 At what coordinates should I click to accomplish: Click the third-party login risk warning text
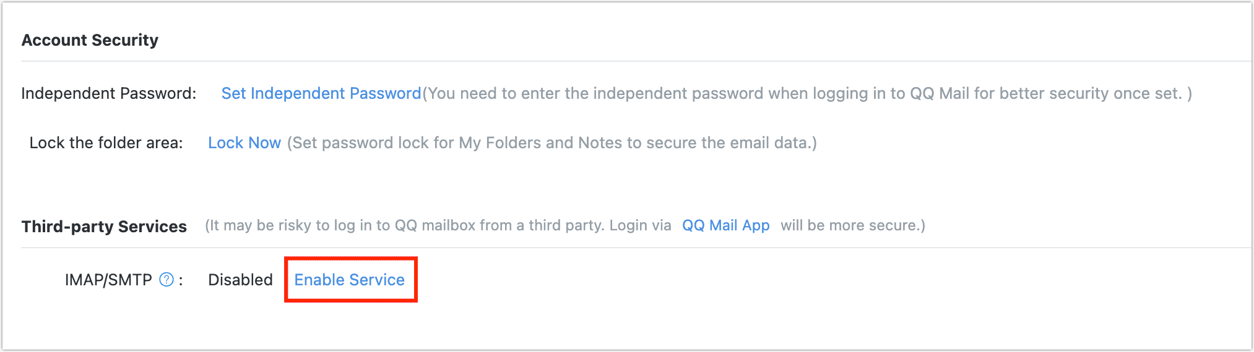coord(438,225)
